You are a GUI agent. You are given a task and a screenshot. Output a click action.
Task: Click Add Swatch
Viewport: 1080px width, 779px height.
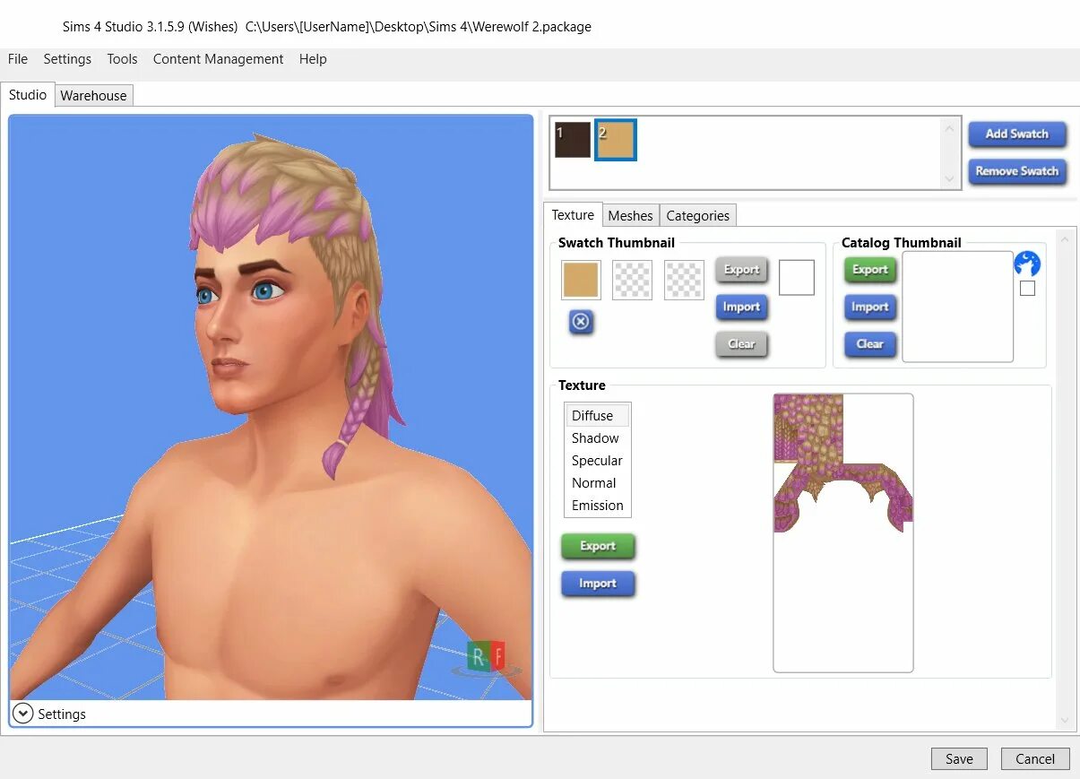click(x=1017, y=134)
